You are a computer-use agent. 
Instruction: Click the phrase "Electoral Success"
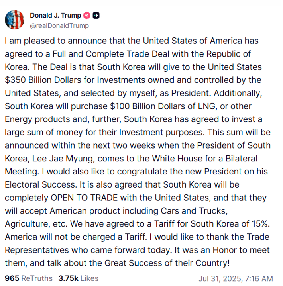point(35,184)
